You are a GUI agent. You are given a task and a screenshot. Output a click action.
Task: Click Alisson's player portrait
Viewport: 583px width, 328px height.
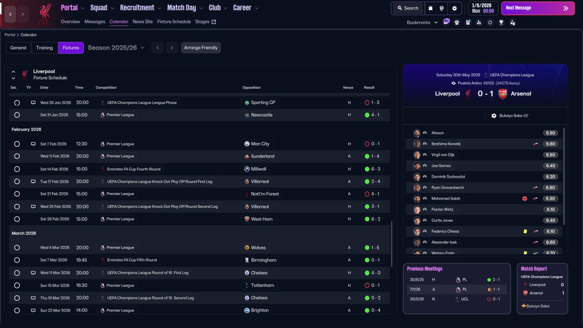tap(417, 133)
